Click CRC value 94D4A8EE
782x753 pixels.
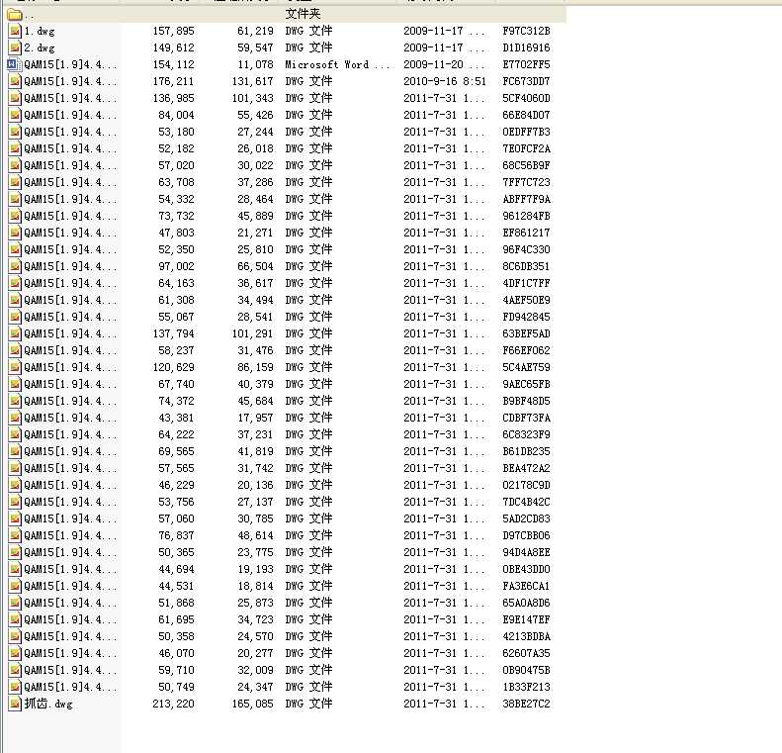tap(526, 552)
